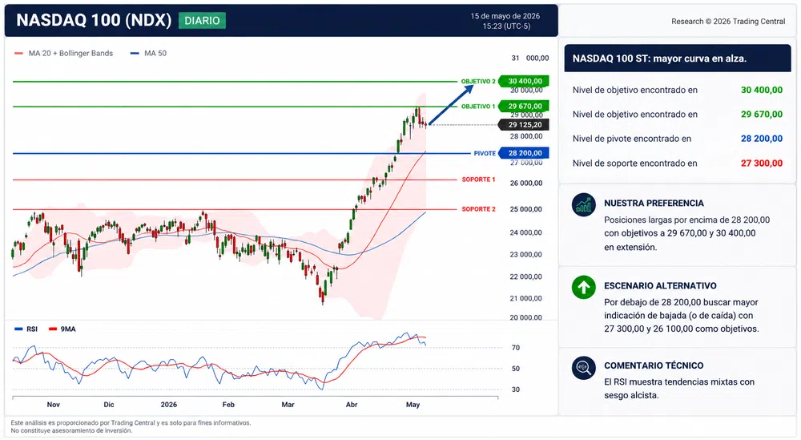Click the green 30 400,00 value in the panel
This screenshot has height=440, width=801.
[x=762, y=90]
